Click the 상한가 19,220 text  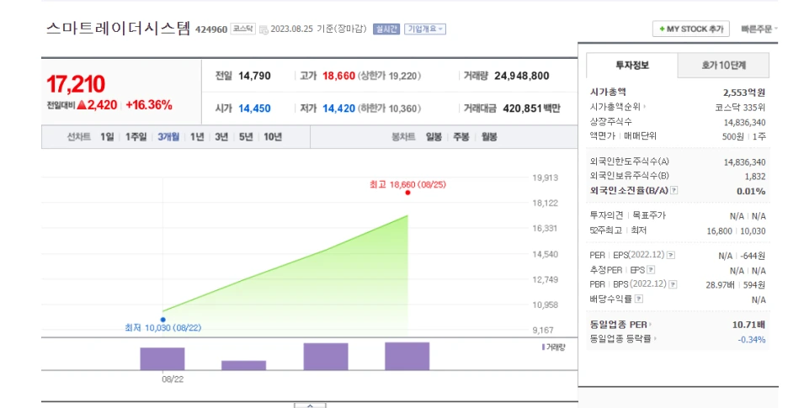(x=390, y=76)
